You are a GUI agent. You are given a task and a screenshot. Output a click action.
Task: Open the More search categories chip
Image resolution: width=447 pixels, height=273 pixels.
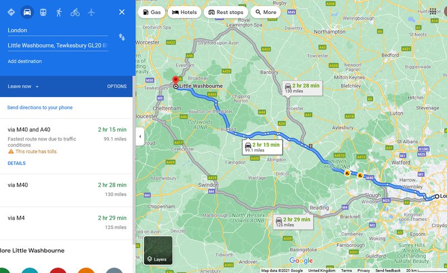pos(266,12)
